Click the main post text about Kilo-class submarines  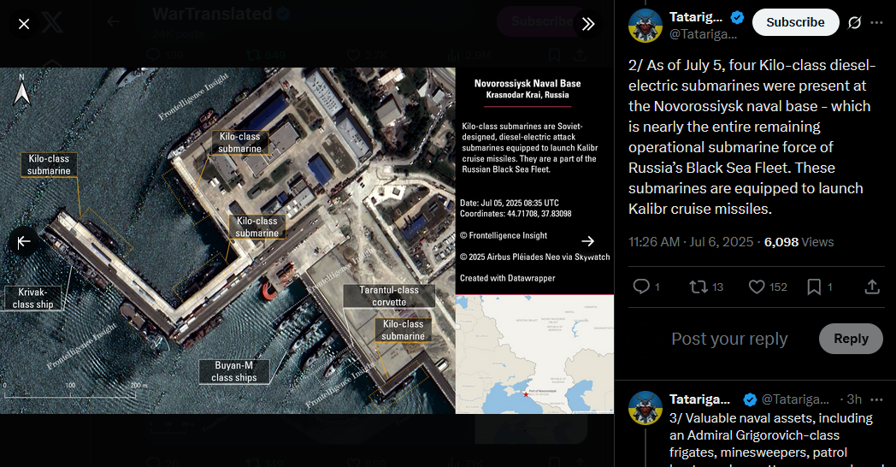(x=752, y=137)
